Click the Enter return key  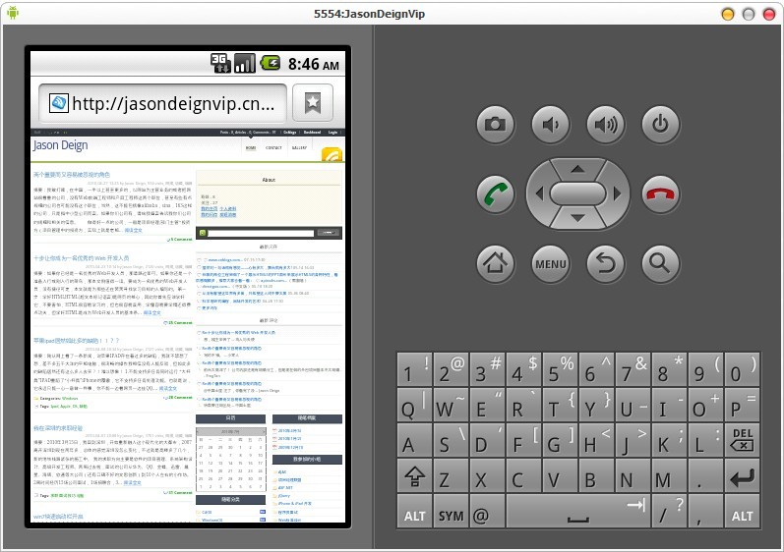click(x=742, y=476)
